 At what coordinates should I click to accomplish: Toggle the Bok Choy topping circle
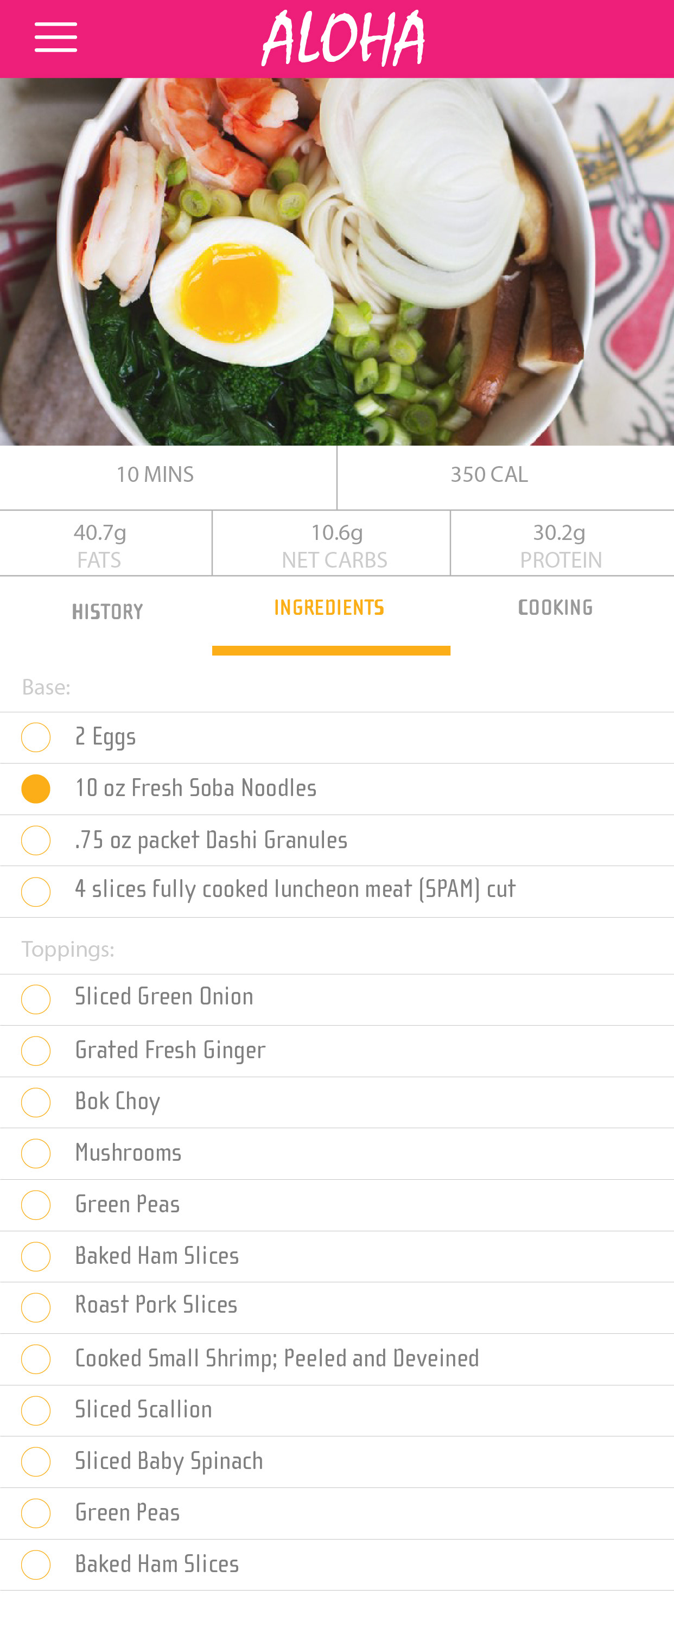(36, 1102)
